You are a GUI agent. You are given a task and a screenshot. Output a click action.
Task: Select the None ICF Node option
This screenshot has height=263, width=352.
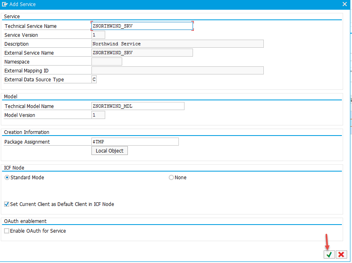(171, 178)
